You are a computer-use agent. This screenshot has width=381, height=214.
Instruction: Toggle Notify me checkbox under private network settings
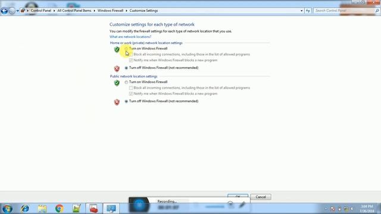(x=131, y=60)
